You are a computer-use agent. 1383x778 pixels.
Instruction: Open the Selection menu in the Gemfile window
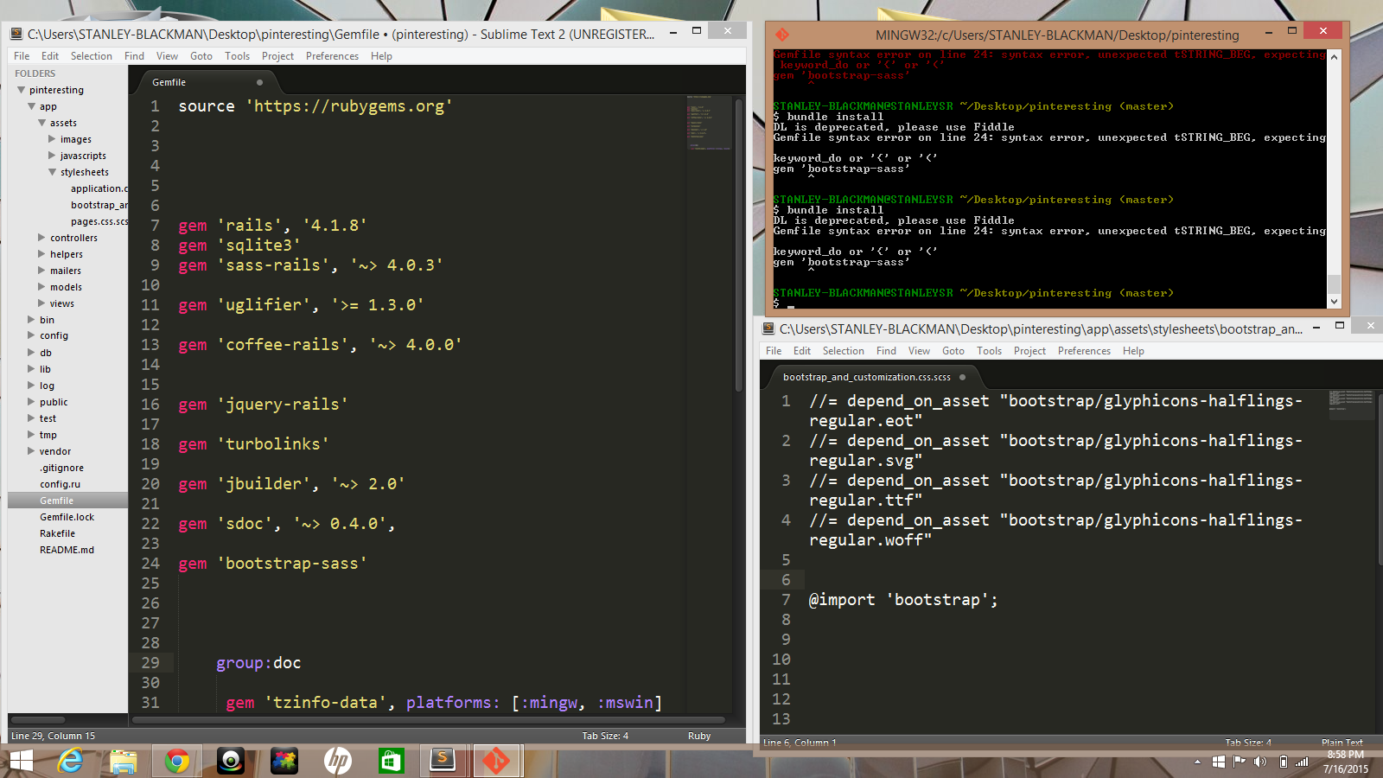[92, 56]
